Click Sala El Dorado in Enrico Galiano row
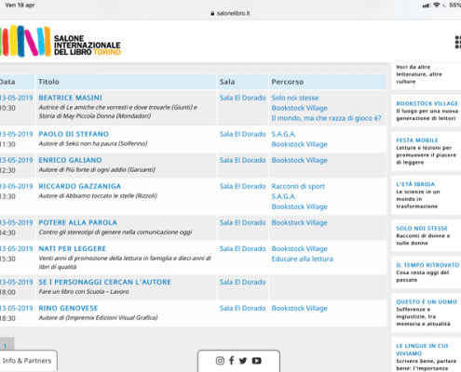 point(242,160)
